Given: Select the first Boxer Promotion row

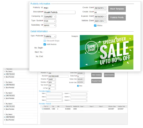Looking at the screenshot, I should (10, 77).
